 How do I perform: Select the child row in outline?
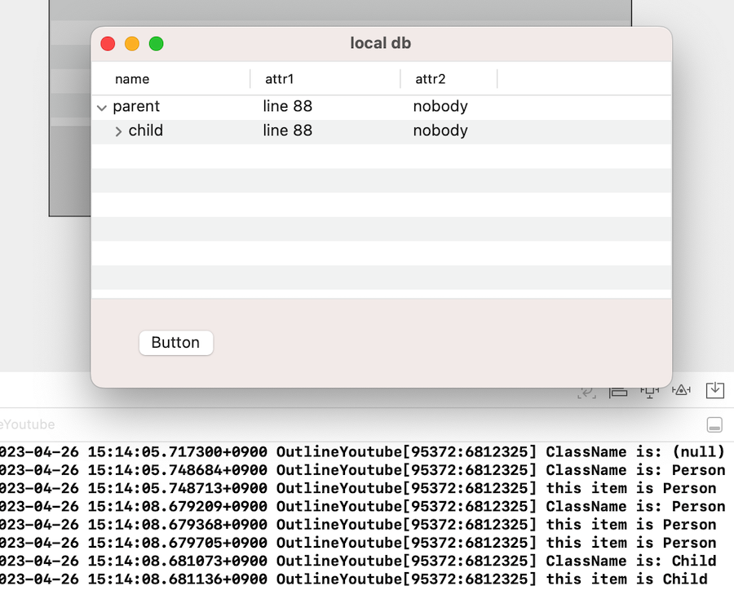[146, 131]
